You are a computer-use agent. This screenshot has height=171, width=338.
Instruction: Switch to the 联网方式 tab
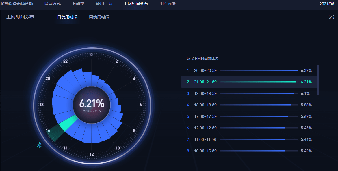click(x=53, y=4)
